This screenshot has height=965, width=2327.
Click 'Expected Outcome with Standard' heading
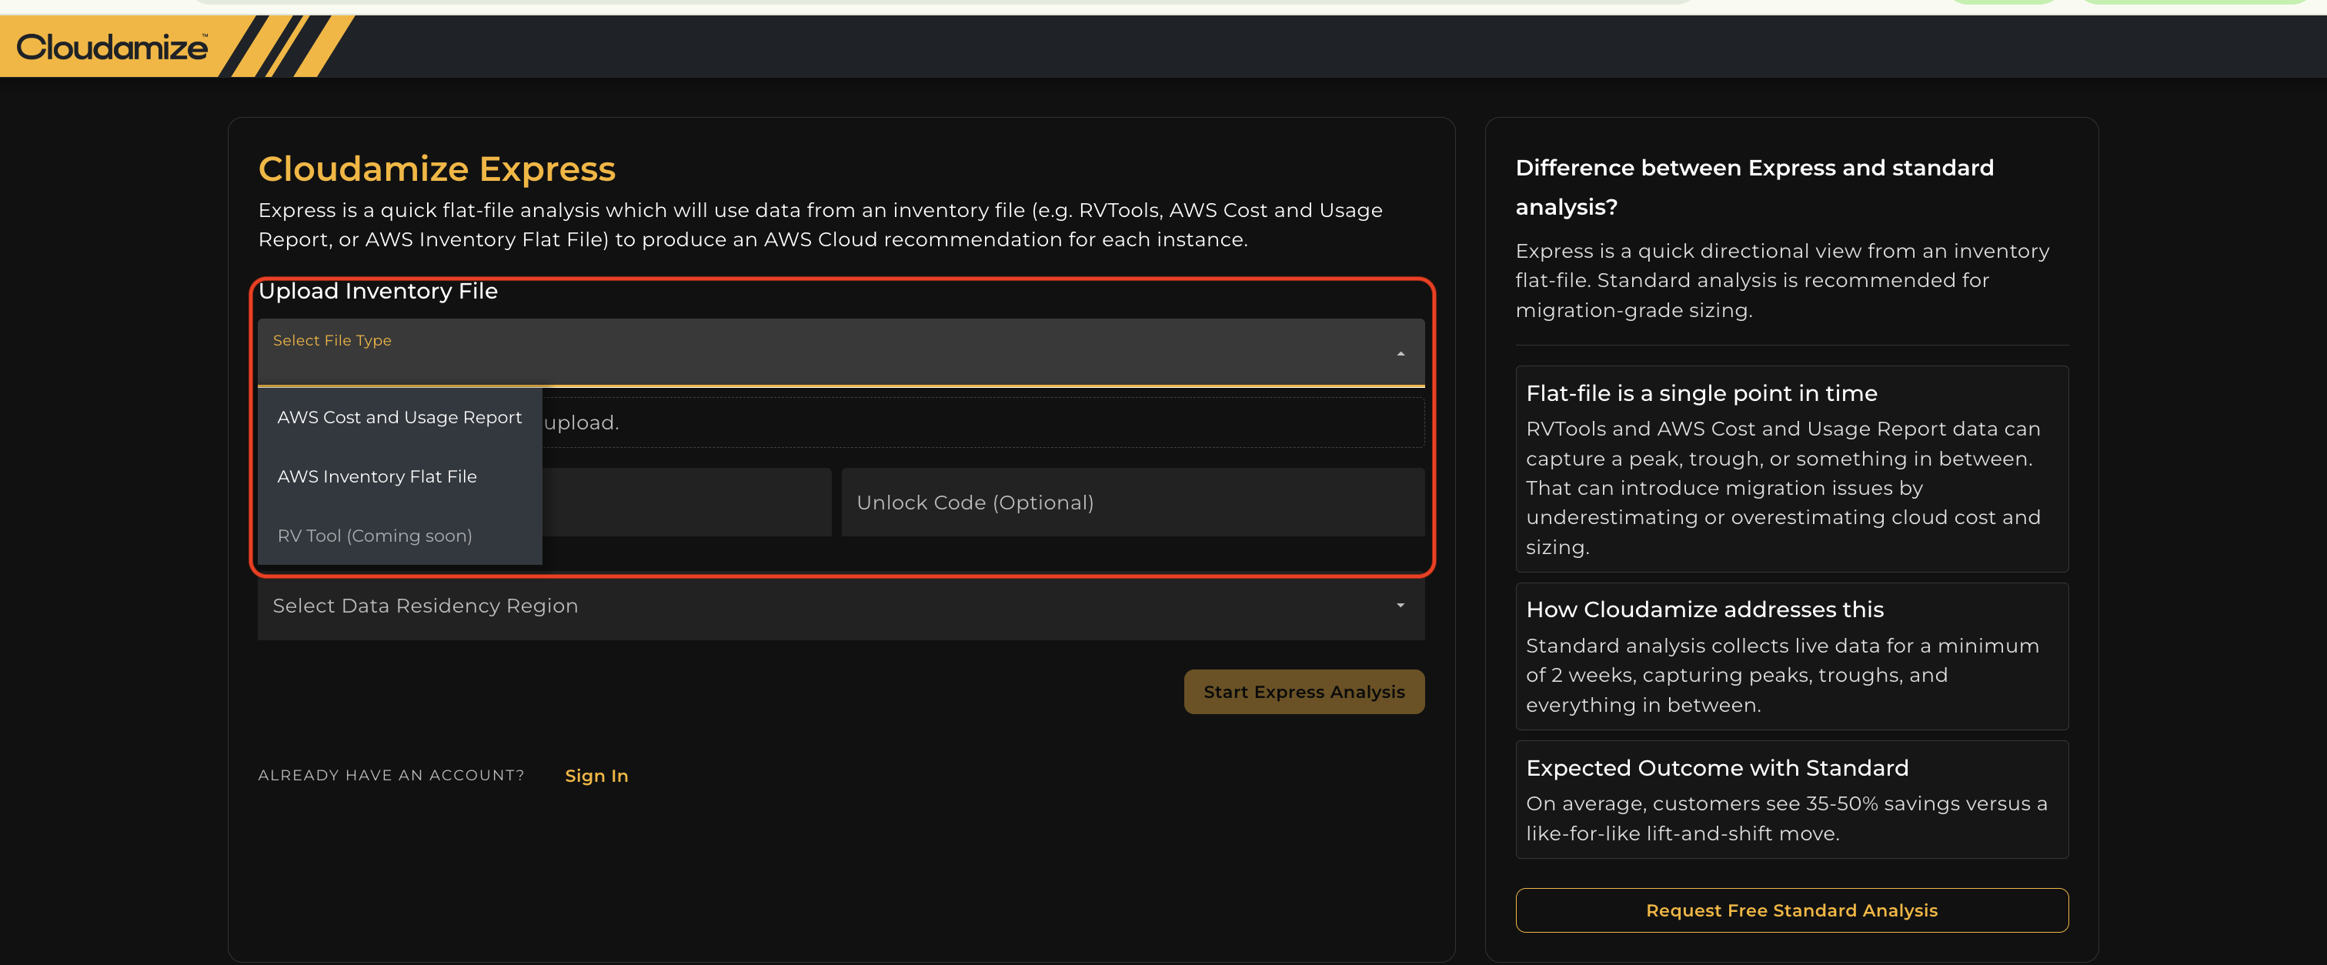[1718, 768]
